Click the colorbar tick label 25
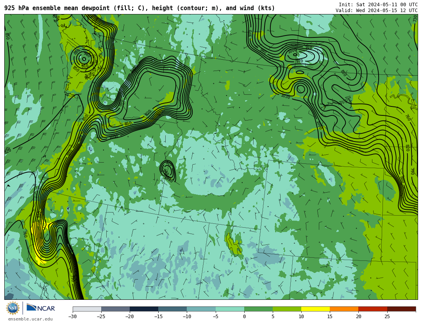 click(387, 317)
